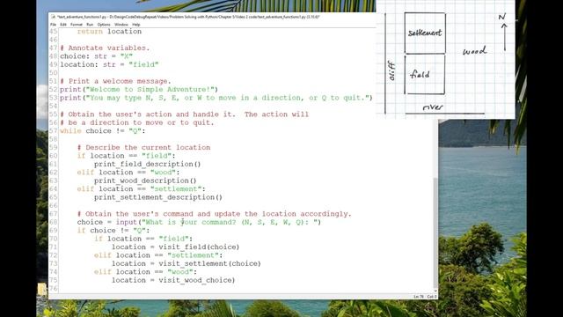The height and width of the screenshot is (317, 563).
Task: Open the Help menu
Action: 135,25
